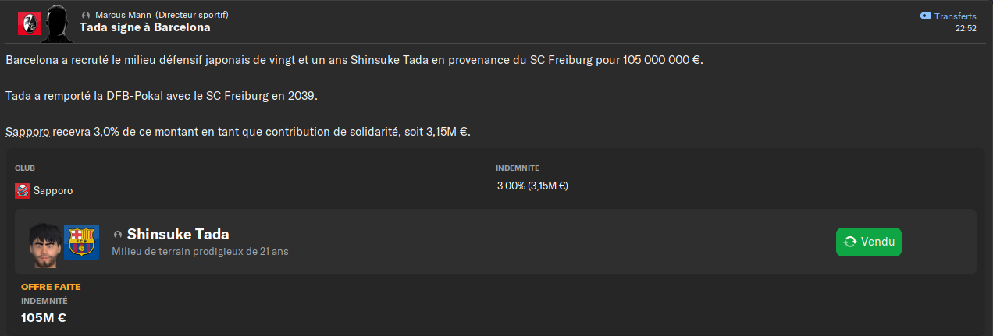Click the Sapporo club badge in table
The image size is (993, 336).
point(22,190)
